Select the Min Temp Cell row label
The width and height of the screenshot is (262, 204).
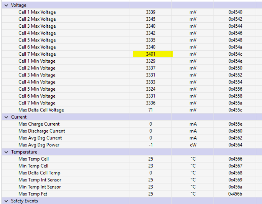(33, 166)
